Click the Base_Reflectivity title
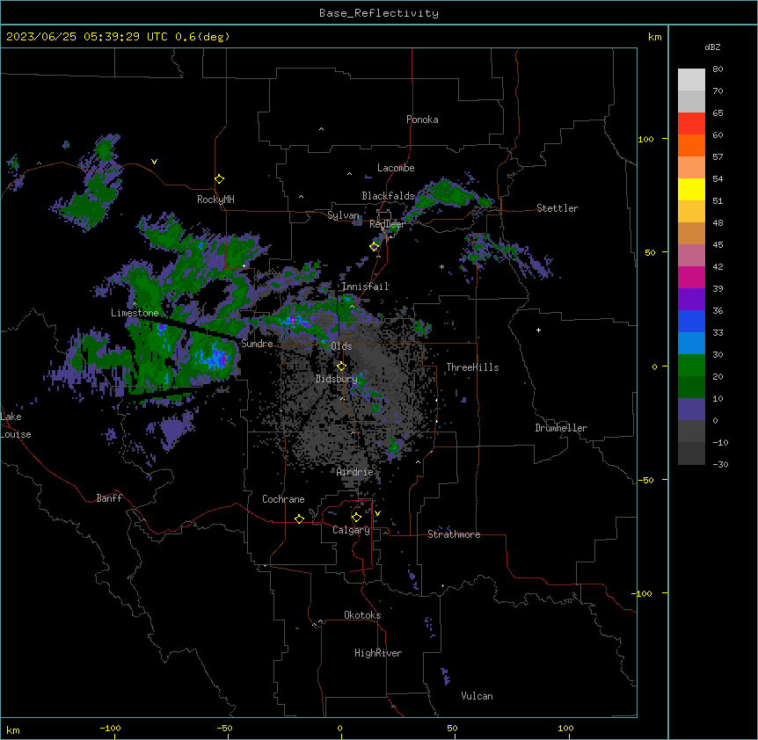Image resolution: width=758 pixels, height=740 pixels. click(x=379, y=13)
